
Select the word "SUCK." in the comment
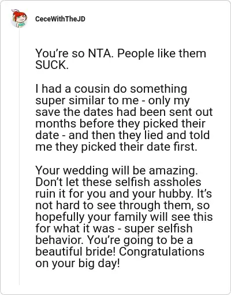click(52, 65)
